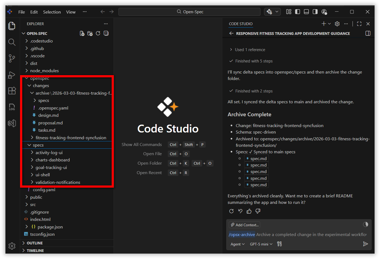Expand the node_modules folder
The width and height of the screenshot is (380, 259).
coord(44,71)
